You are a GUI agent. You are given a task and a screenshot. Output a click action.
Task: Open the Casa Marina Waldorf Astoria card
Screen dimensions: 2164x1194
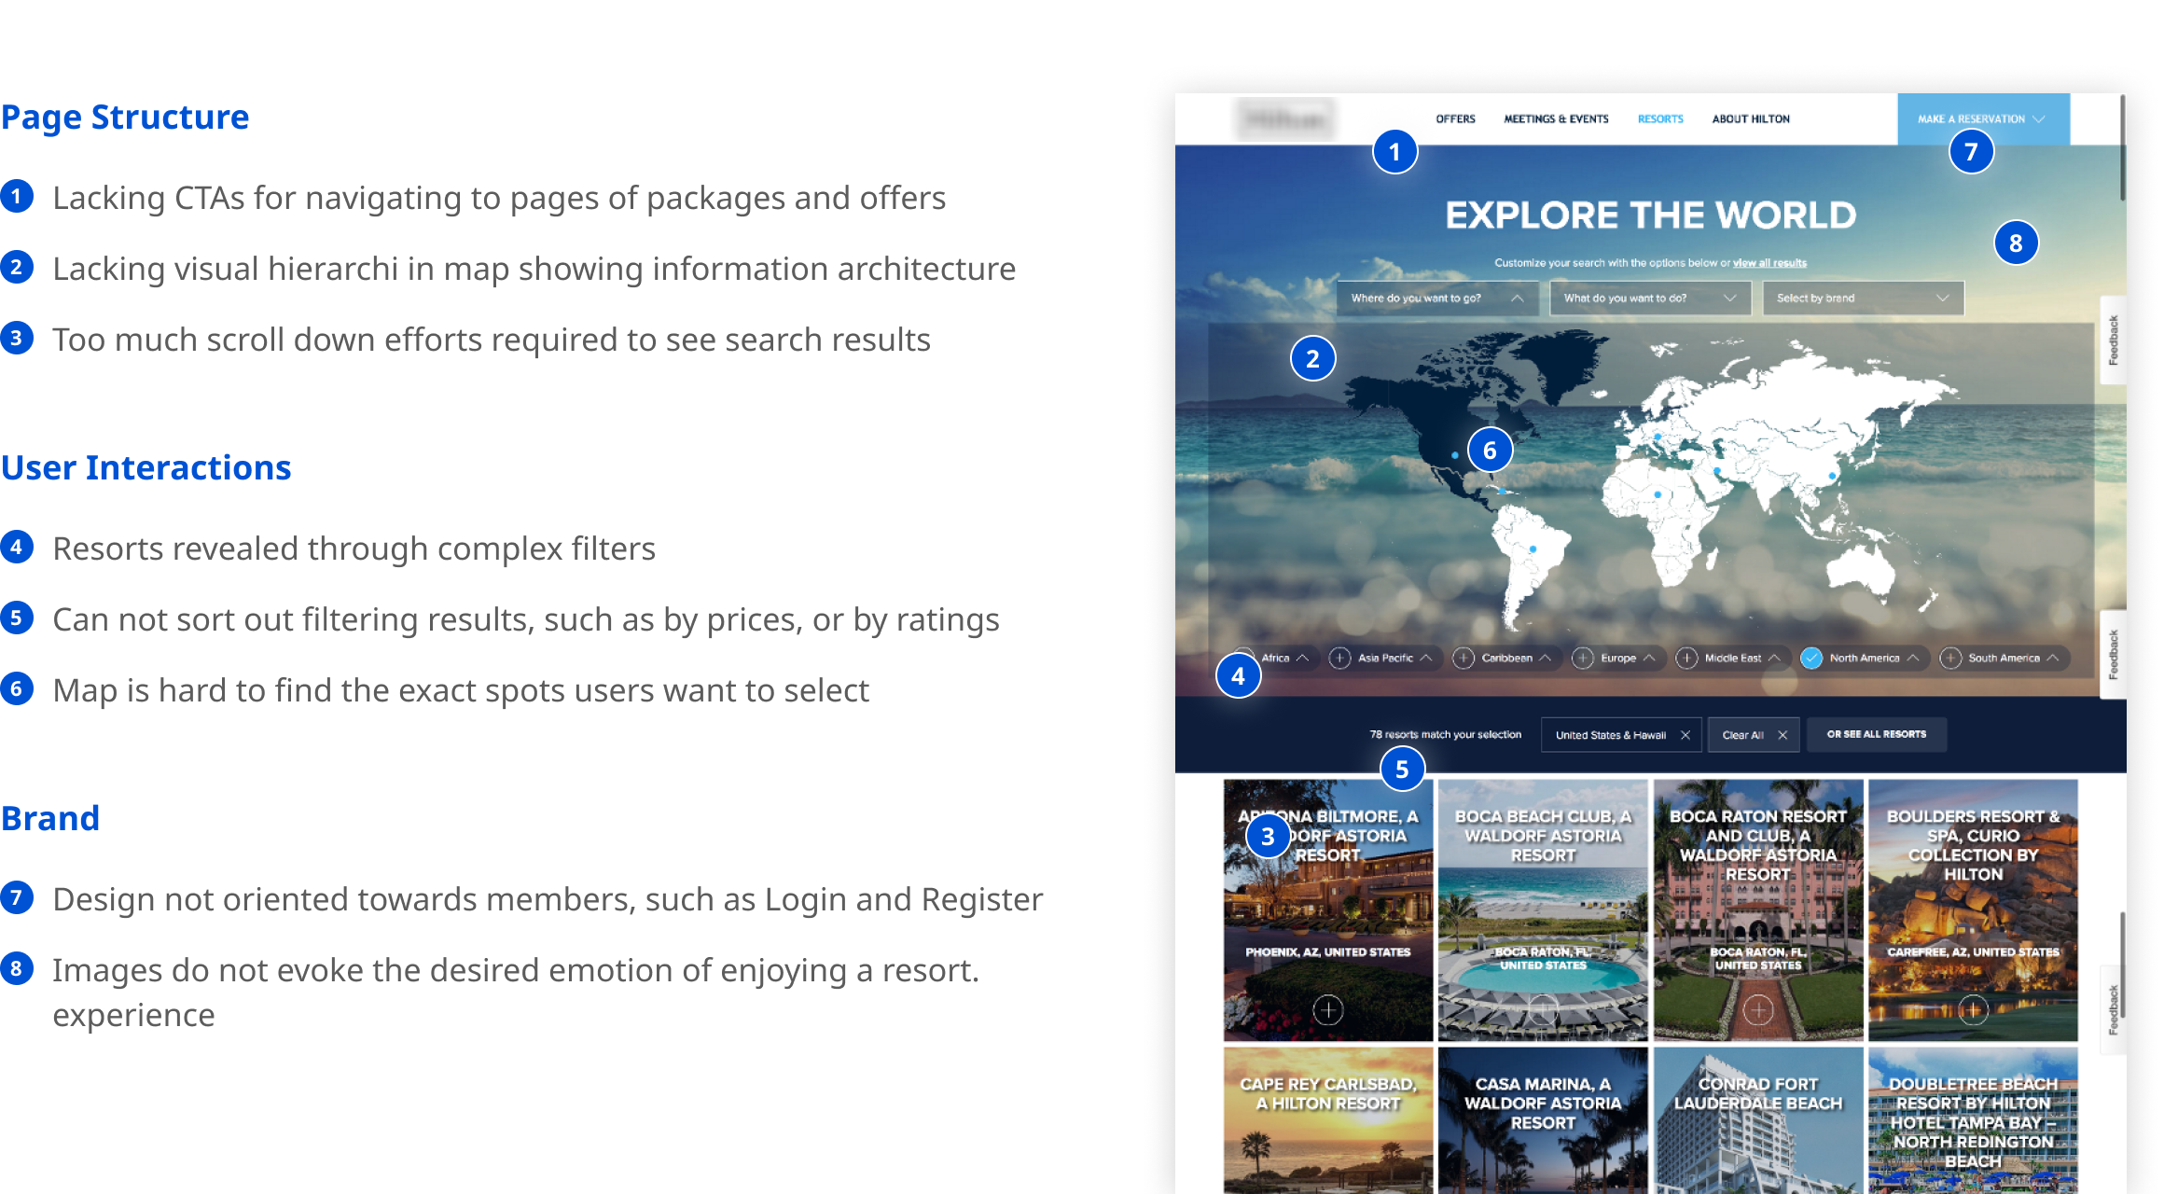(x=1543, y=1119)
